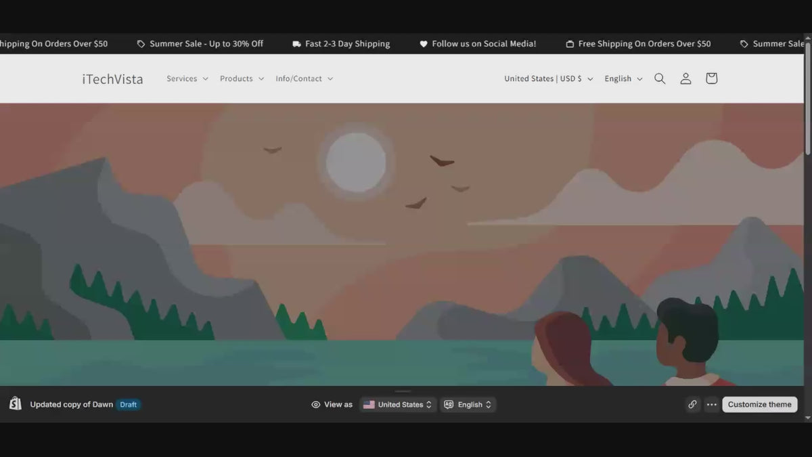
Task: Open the shopping cart icon
Action: pyautogui.click(x=711, y=79)
